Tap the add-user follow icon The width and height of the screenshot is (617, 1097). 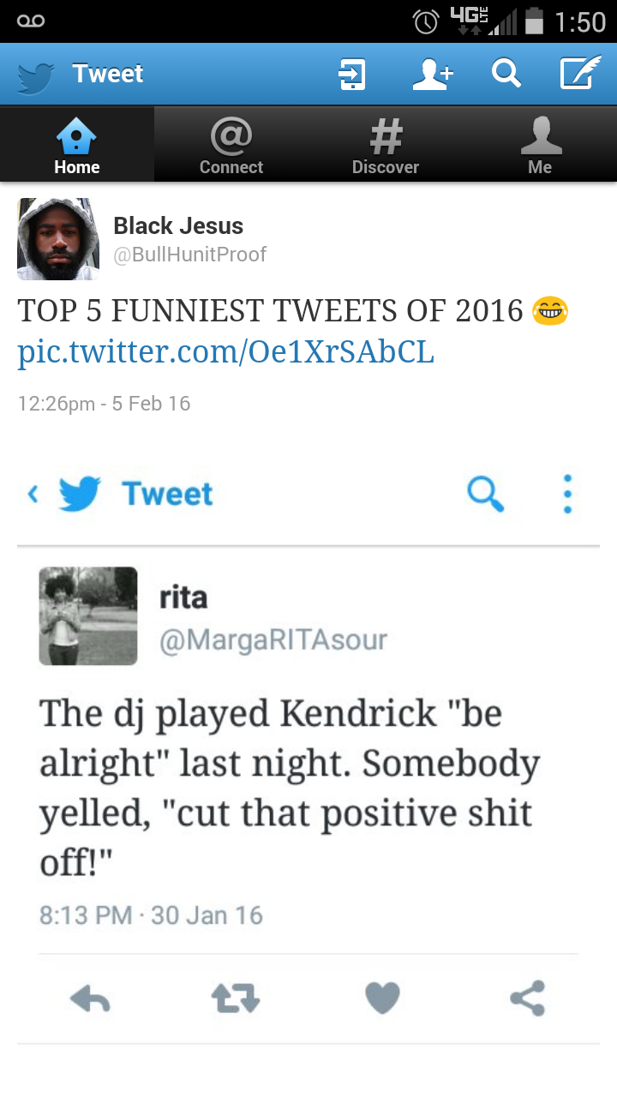click(x=433, y=75)
